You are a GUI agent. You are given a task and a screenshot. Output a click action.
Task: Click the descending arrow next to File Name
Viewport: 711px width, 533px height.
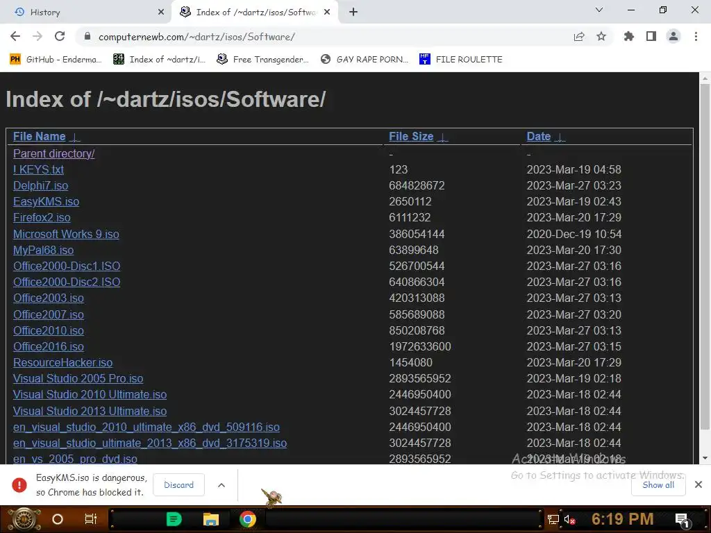point(75,137)
